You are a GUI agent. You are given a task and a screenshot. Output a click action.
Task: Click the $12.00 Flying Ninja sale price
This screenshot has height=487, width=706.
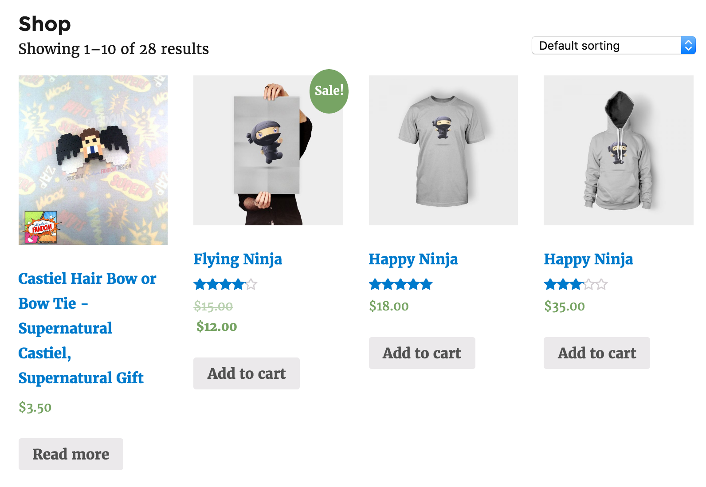[x=216, y=327]
